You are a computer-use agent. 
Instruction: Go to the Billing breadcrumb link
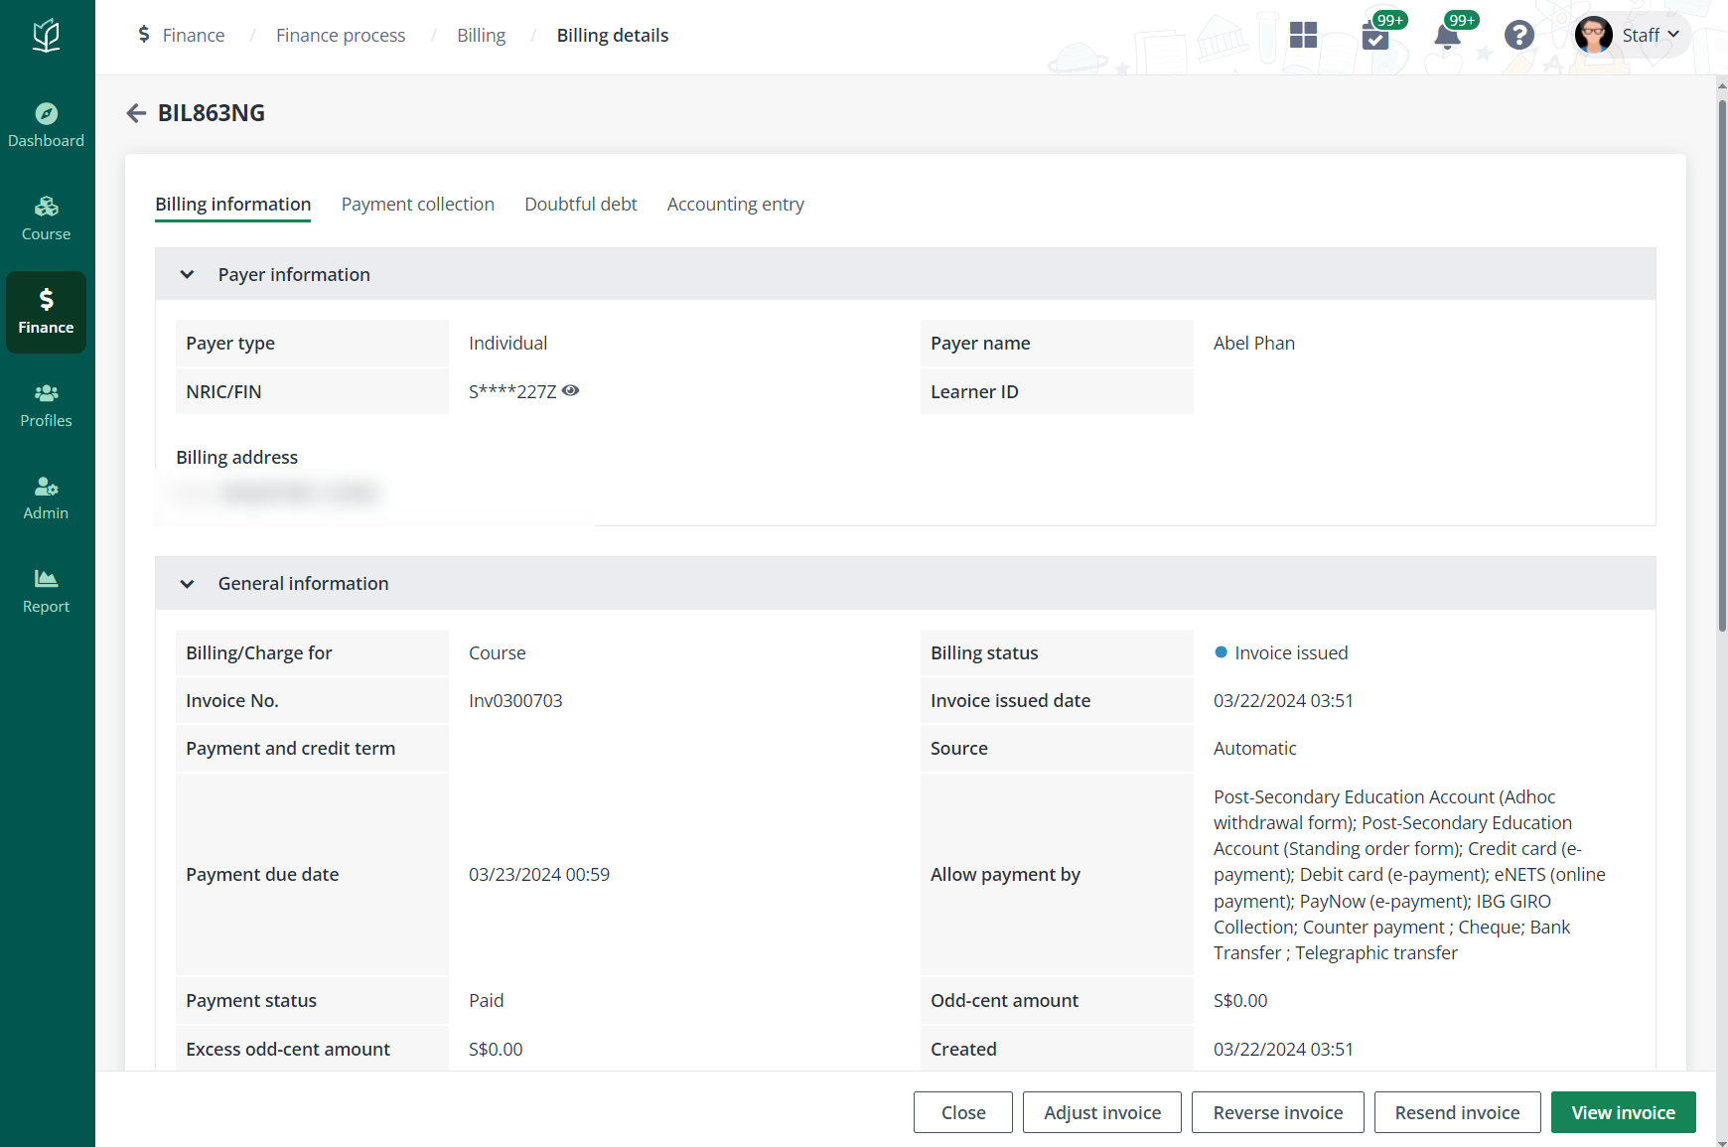click(x=482, y=36)
